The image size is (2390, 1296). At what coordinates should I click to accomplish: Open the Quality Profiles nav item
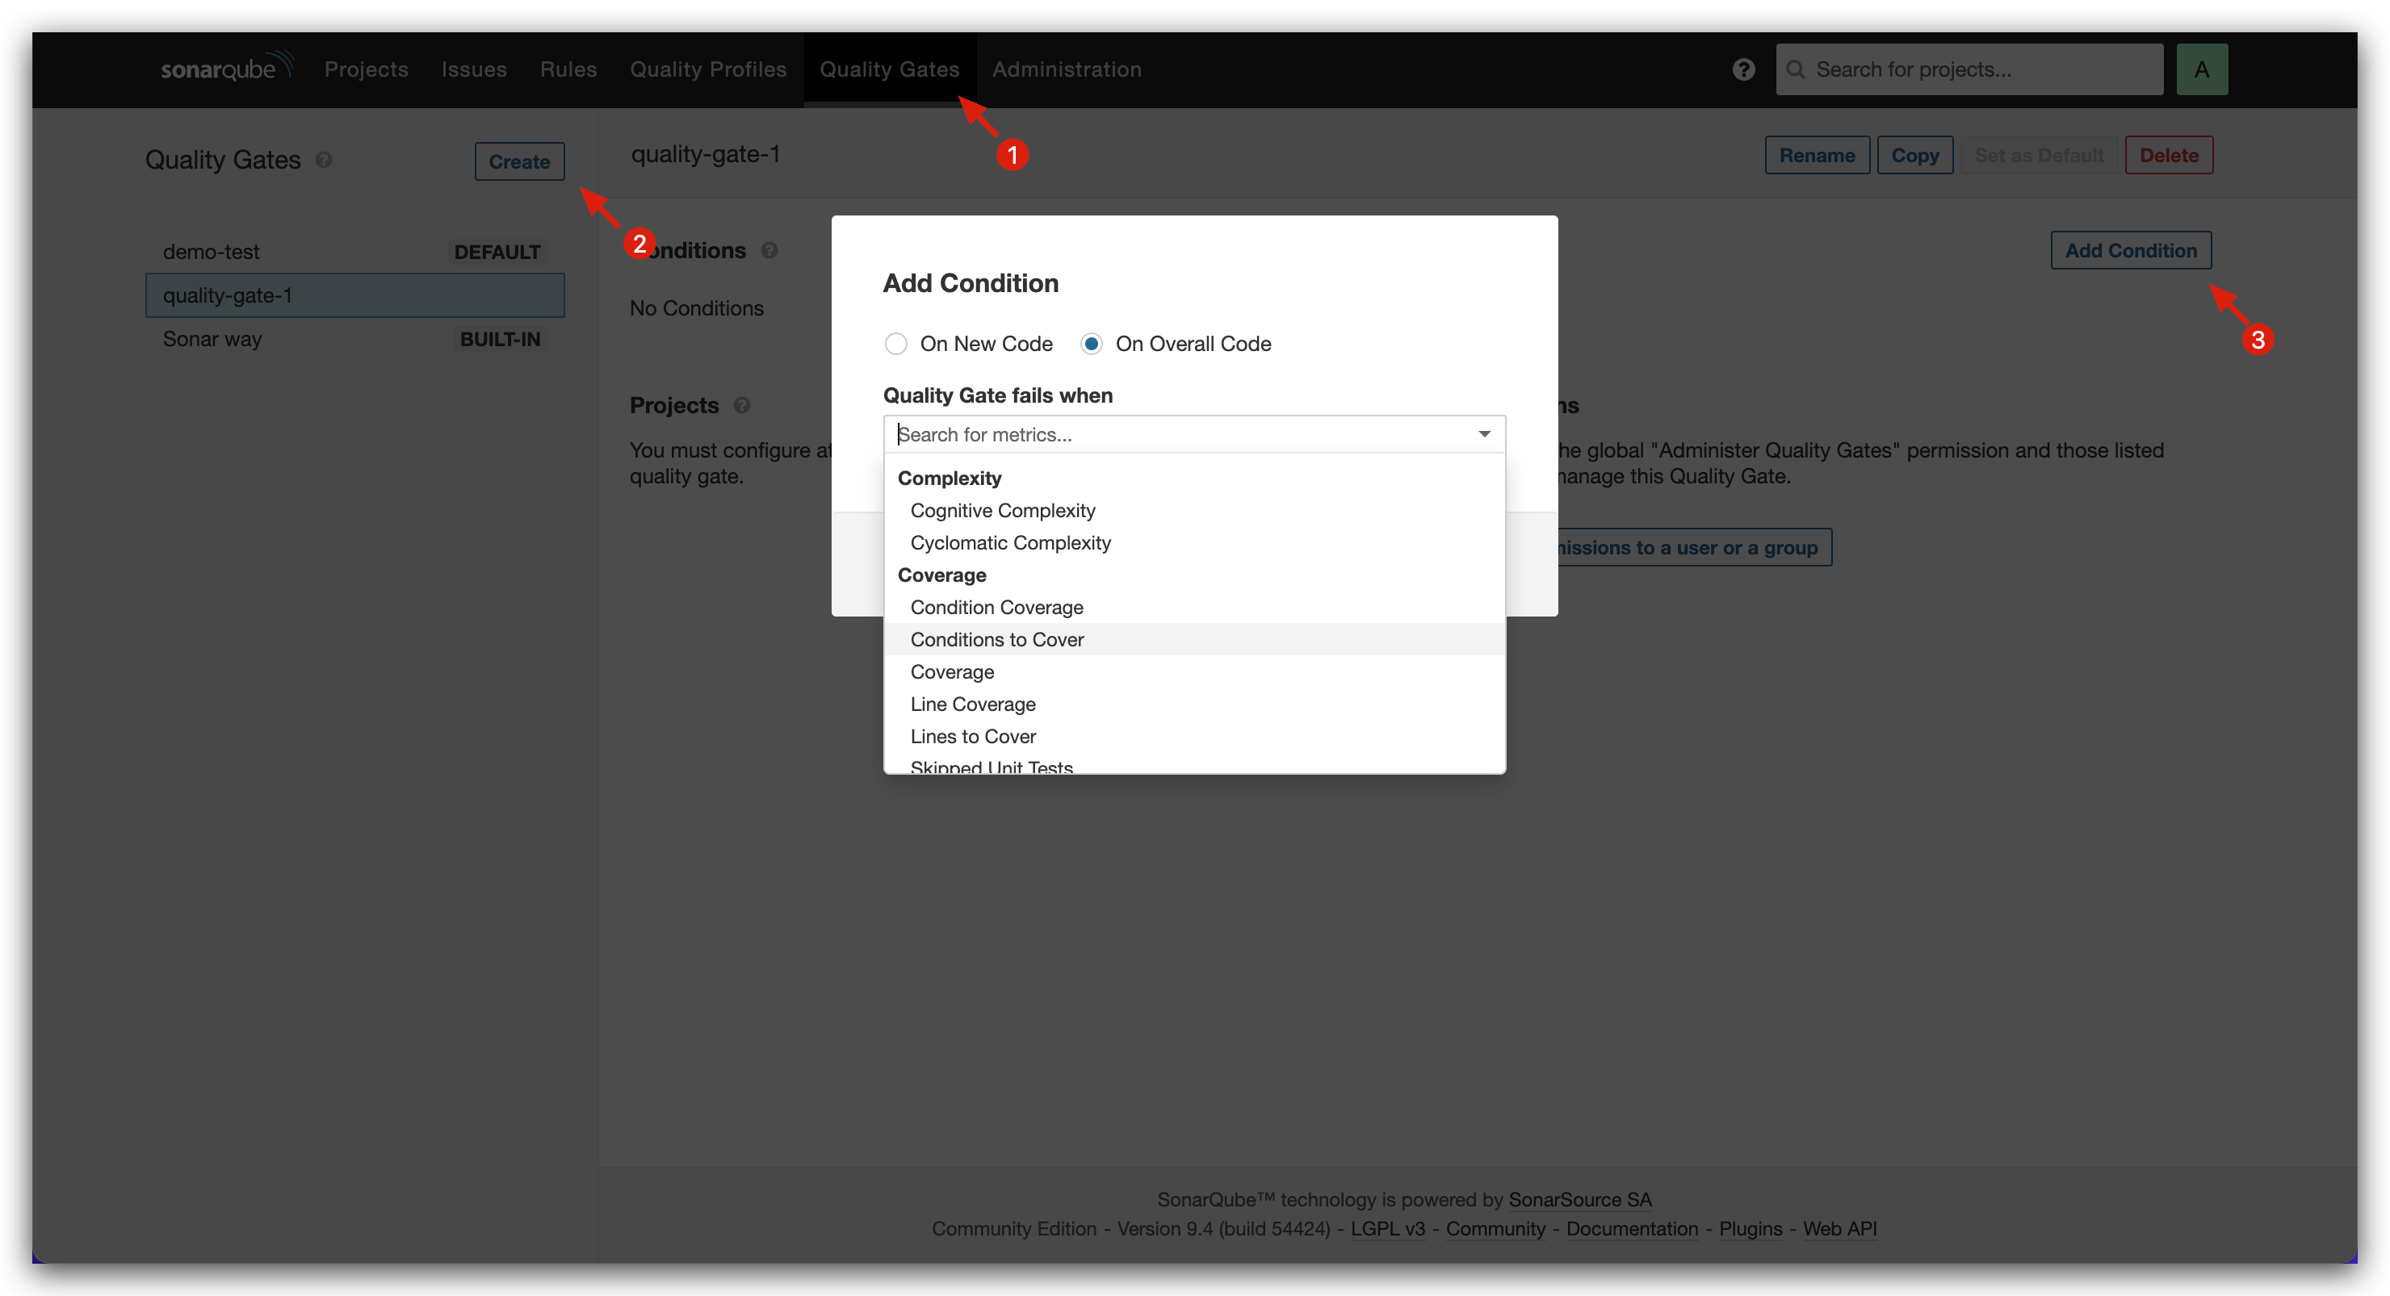(708, 69)
